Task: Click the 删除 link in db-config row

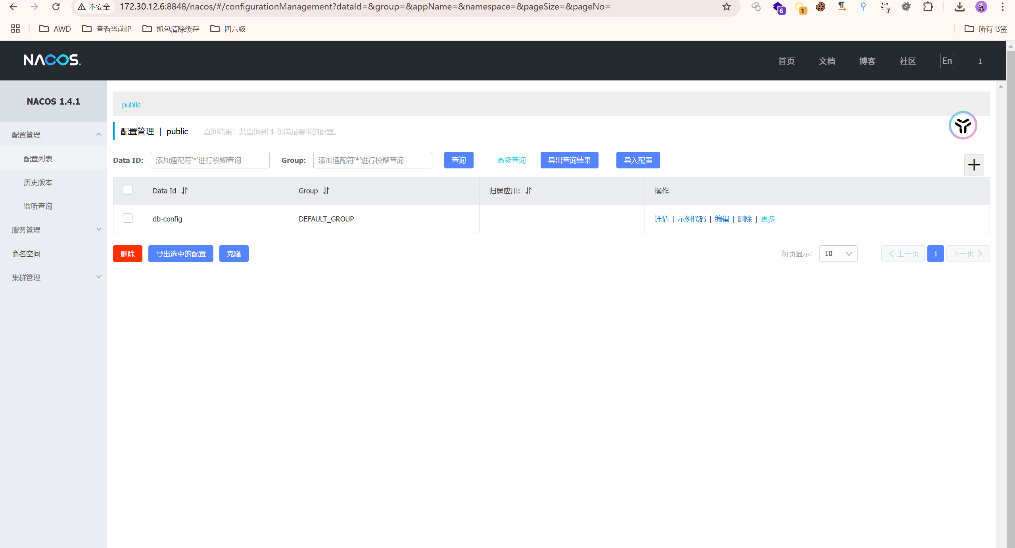Action: pyautogui.click(x=744, y=219)
